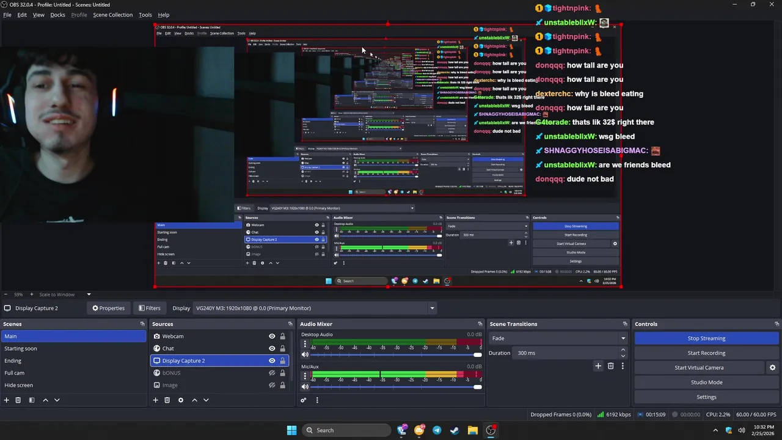The height and width of the screenshot is (440, 782).
Task: Unlock the Chat source
Action: tap(282, 348)
